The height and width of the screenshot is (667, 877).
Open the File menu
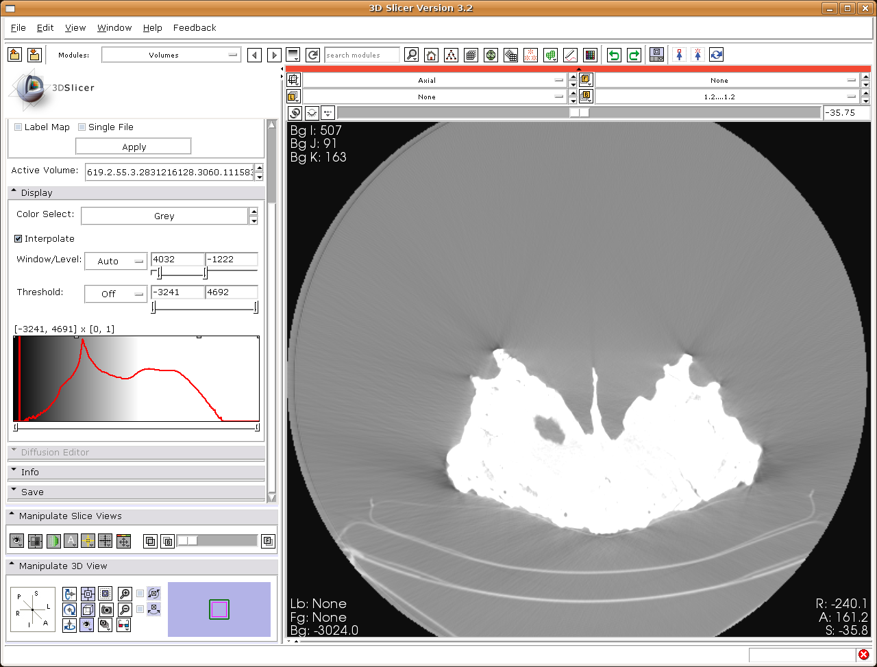[x=18, y=27]
